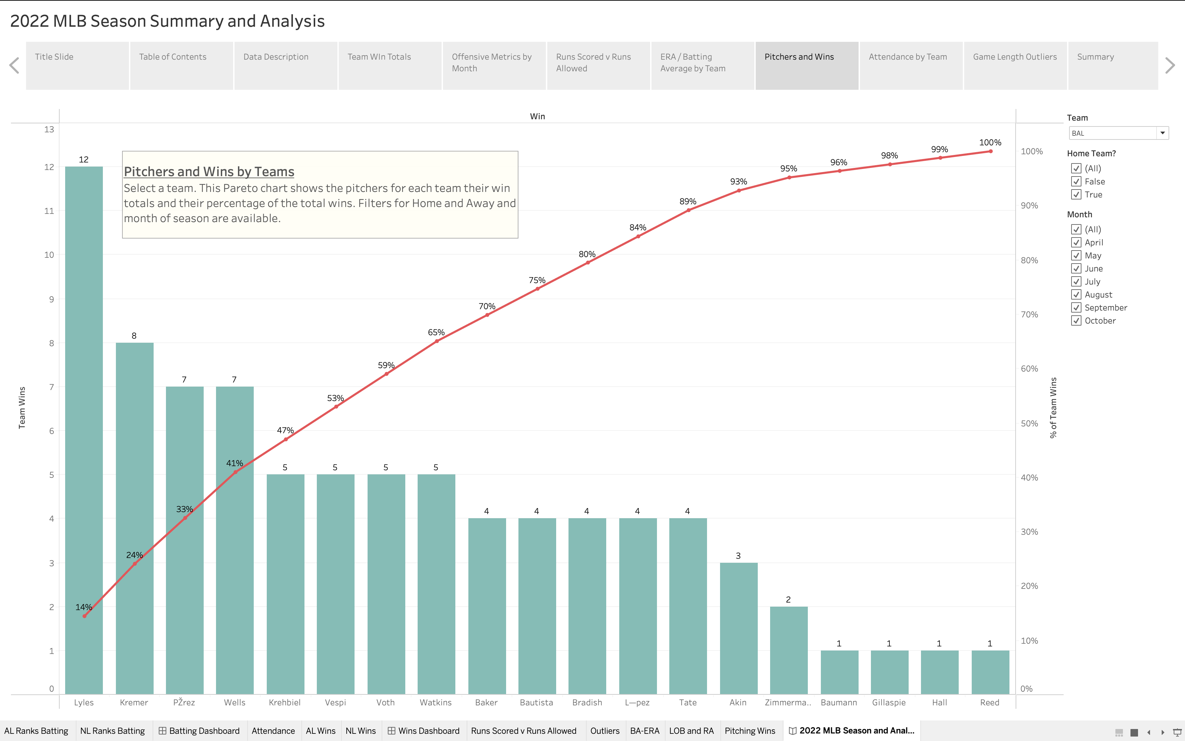This screenshot has width=1185, height=741.
Task: Click next sheet arrow in status bar
Action: 1162,732
